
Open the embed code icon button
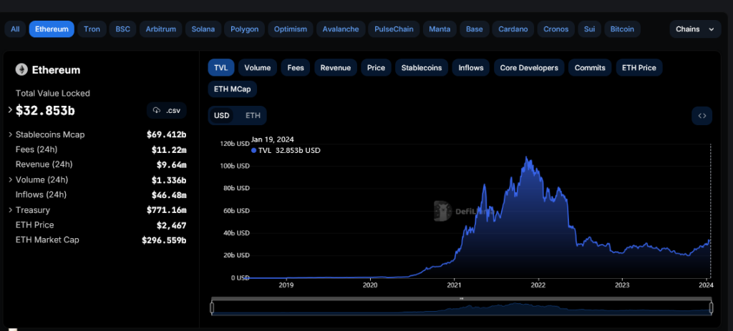coord(702,116)
